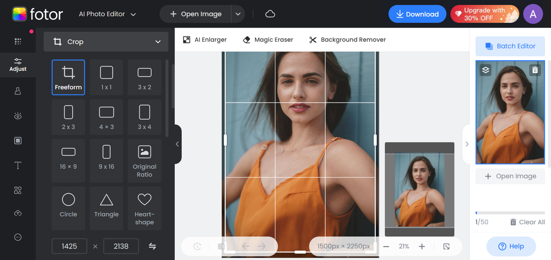Select the portrait thumbnail in right panel
The width and height of the screenshot is (551, 260).
coord(510,112)
